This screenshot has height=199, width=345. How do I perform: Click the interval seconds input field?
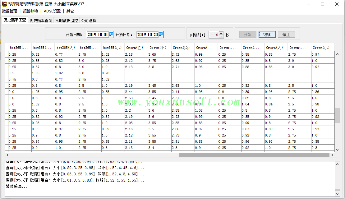click(214, 35)
